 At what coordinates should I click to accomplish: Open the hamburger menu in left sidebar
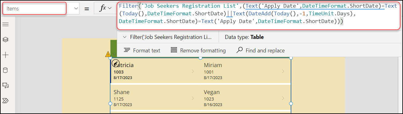tap(5, 24)
